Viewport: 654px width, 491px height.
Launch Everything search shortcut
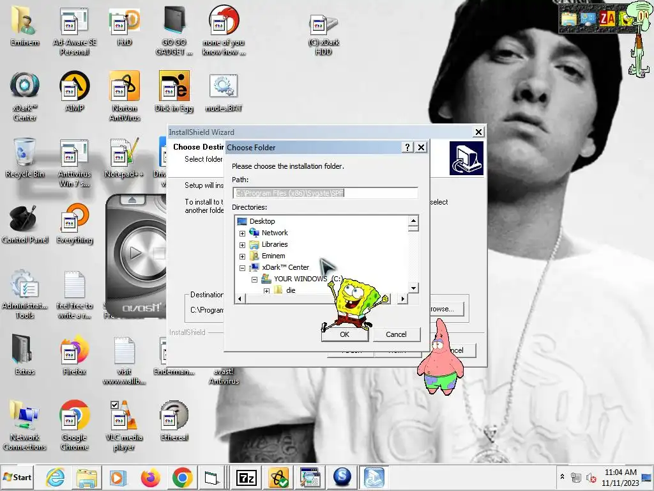[74, 224]
